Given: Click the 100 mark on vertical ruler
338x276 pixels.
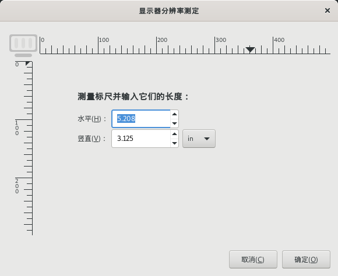Looking at the screenshot, I should pos(17,128).
